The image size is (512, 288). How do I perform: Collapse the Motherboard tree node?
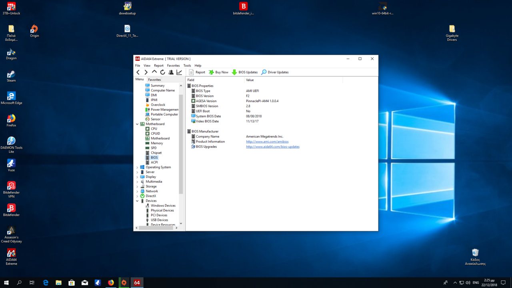(x=137, y=124)
